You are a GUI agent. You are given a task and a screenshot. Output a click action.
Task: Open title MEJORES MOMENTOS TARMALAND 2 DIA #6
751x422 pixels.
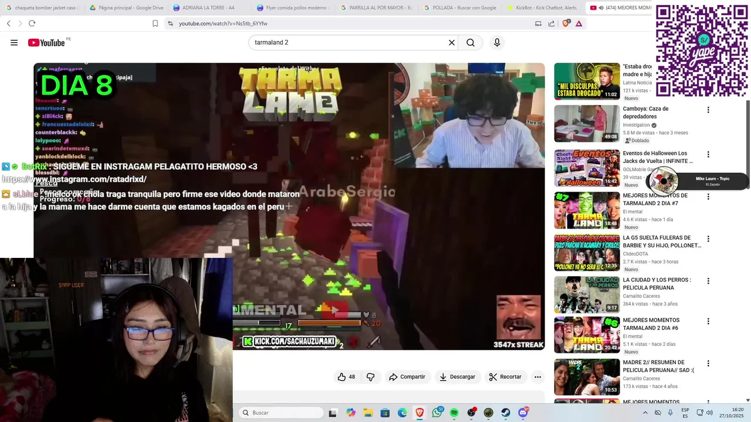tap(651, 324)
